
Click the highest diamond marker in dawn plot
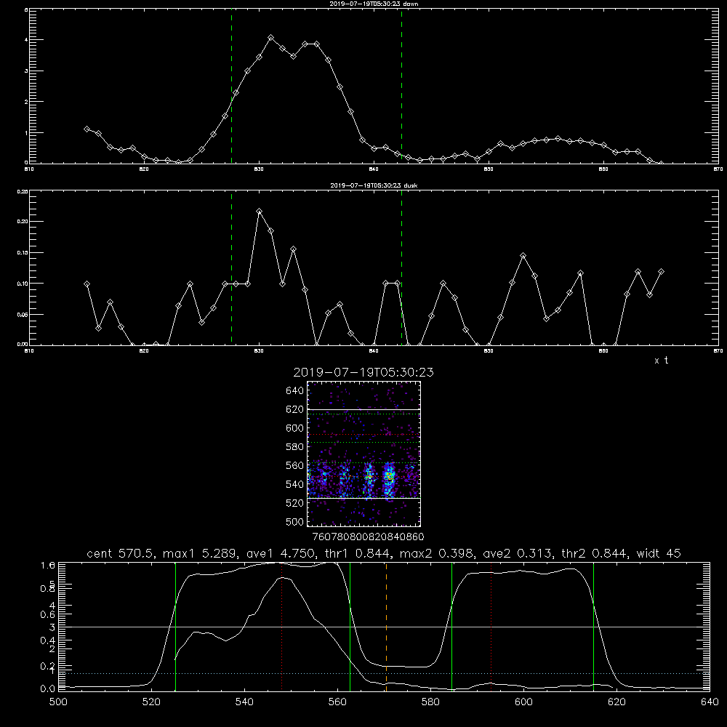click(270, 38)
